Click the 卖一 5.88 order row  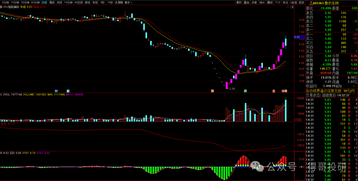click(332, 30)
